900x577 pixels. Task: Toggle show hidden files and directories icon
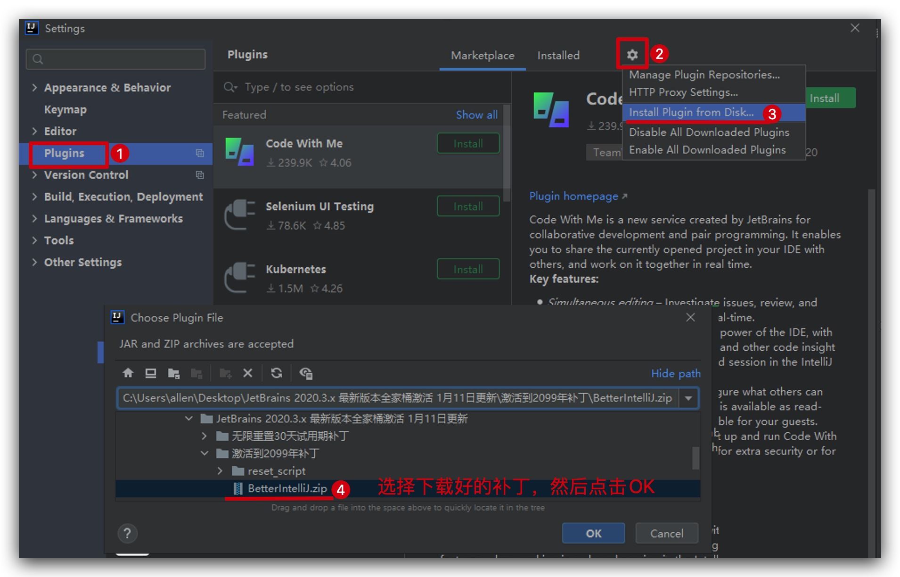click(x=306, y=373)
